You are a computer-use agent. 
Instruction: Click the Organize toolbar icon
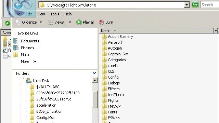18,22
